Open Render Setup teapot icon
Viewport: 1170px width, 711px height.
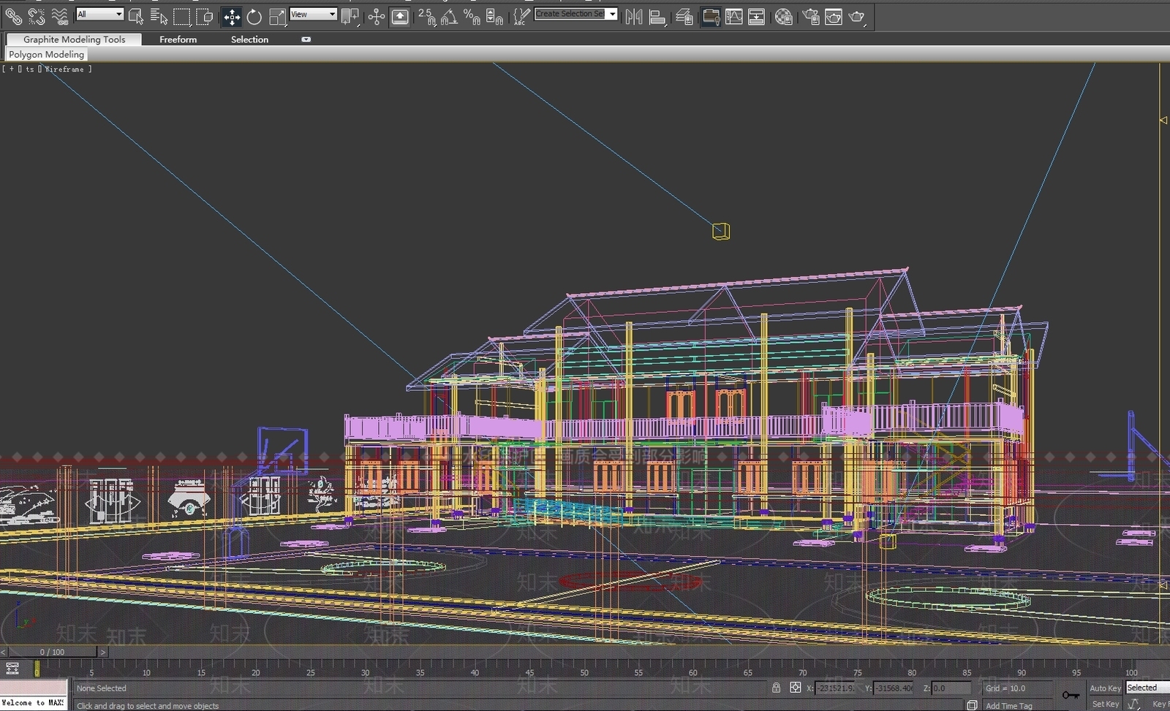coord(811,16)
